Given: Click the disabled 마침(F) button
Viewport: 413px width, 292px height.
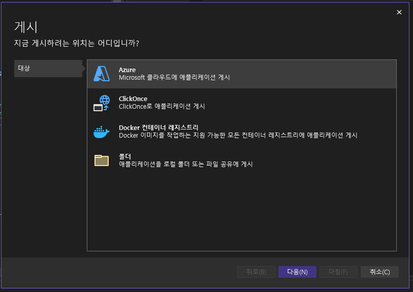Looking at the screenshot, I should click(x=338, y=272).
